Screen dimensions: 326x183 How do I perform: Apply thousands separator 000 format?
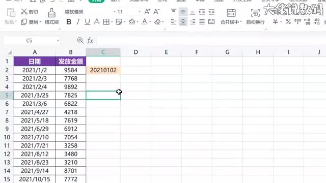point(297,21)
